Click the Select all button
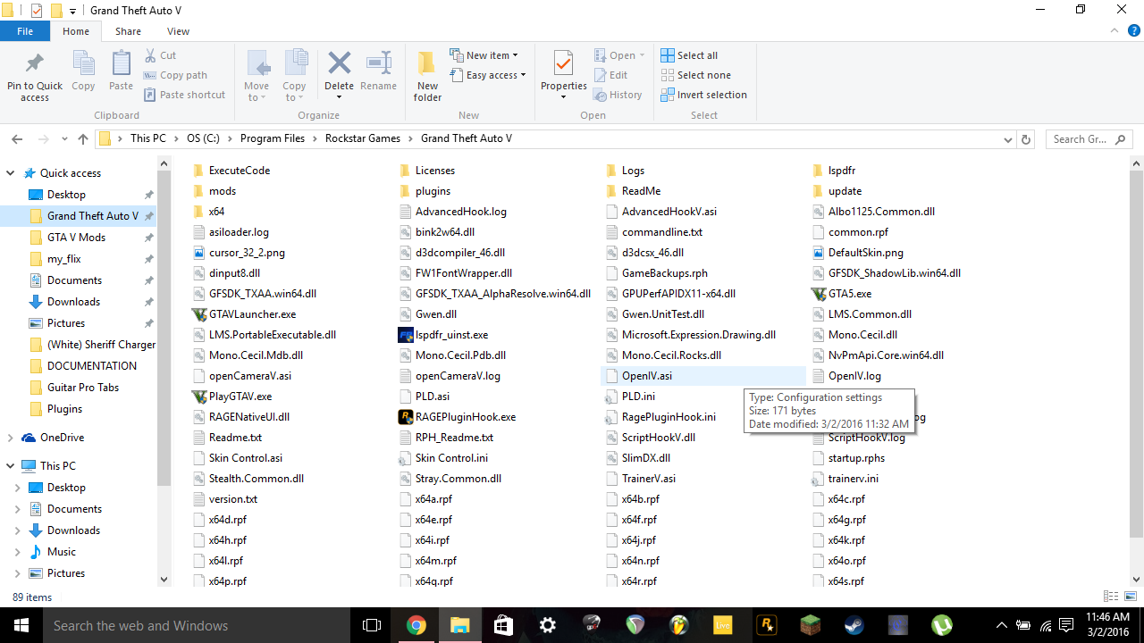This screenshot has width=1144, height=643. click(689, 55)
